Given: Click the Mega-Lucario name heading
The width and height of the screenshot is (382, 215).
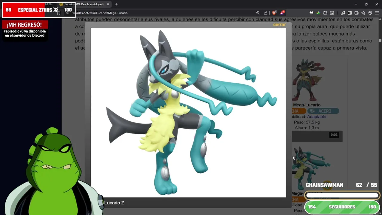Looking at the screenshot, I should pos(306,105).
